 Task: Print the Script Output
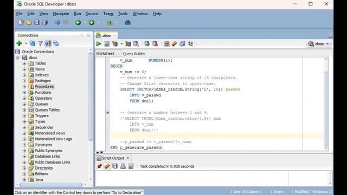point(123,166)
